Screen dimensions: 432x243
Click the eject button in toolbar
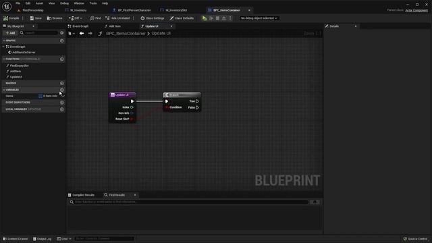point(224,18)
